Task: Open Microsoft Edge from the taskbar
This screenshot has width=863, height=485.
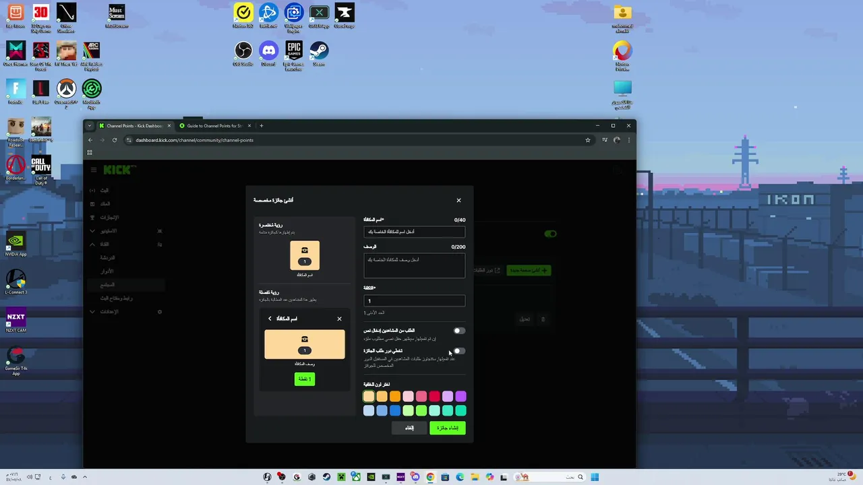Action: coord(460,477)
